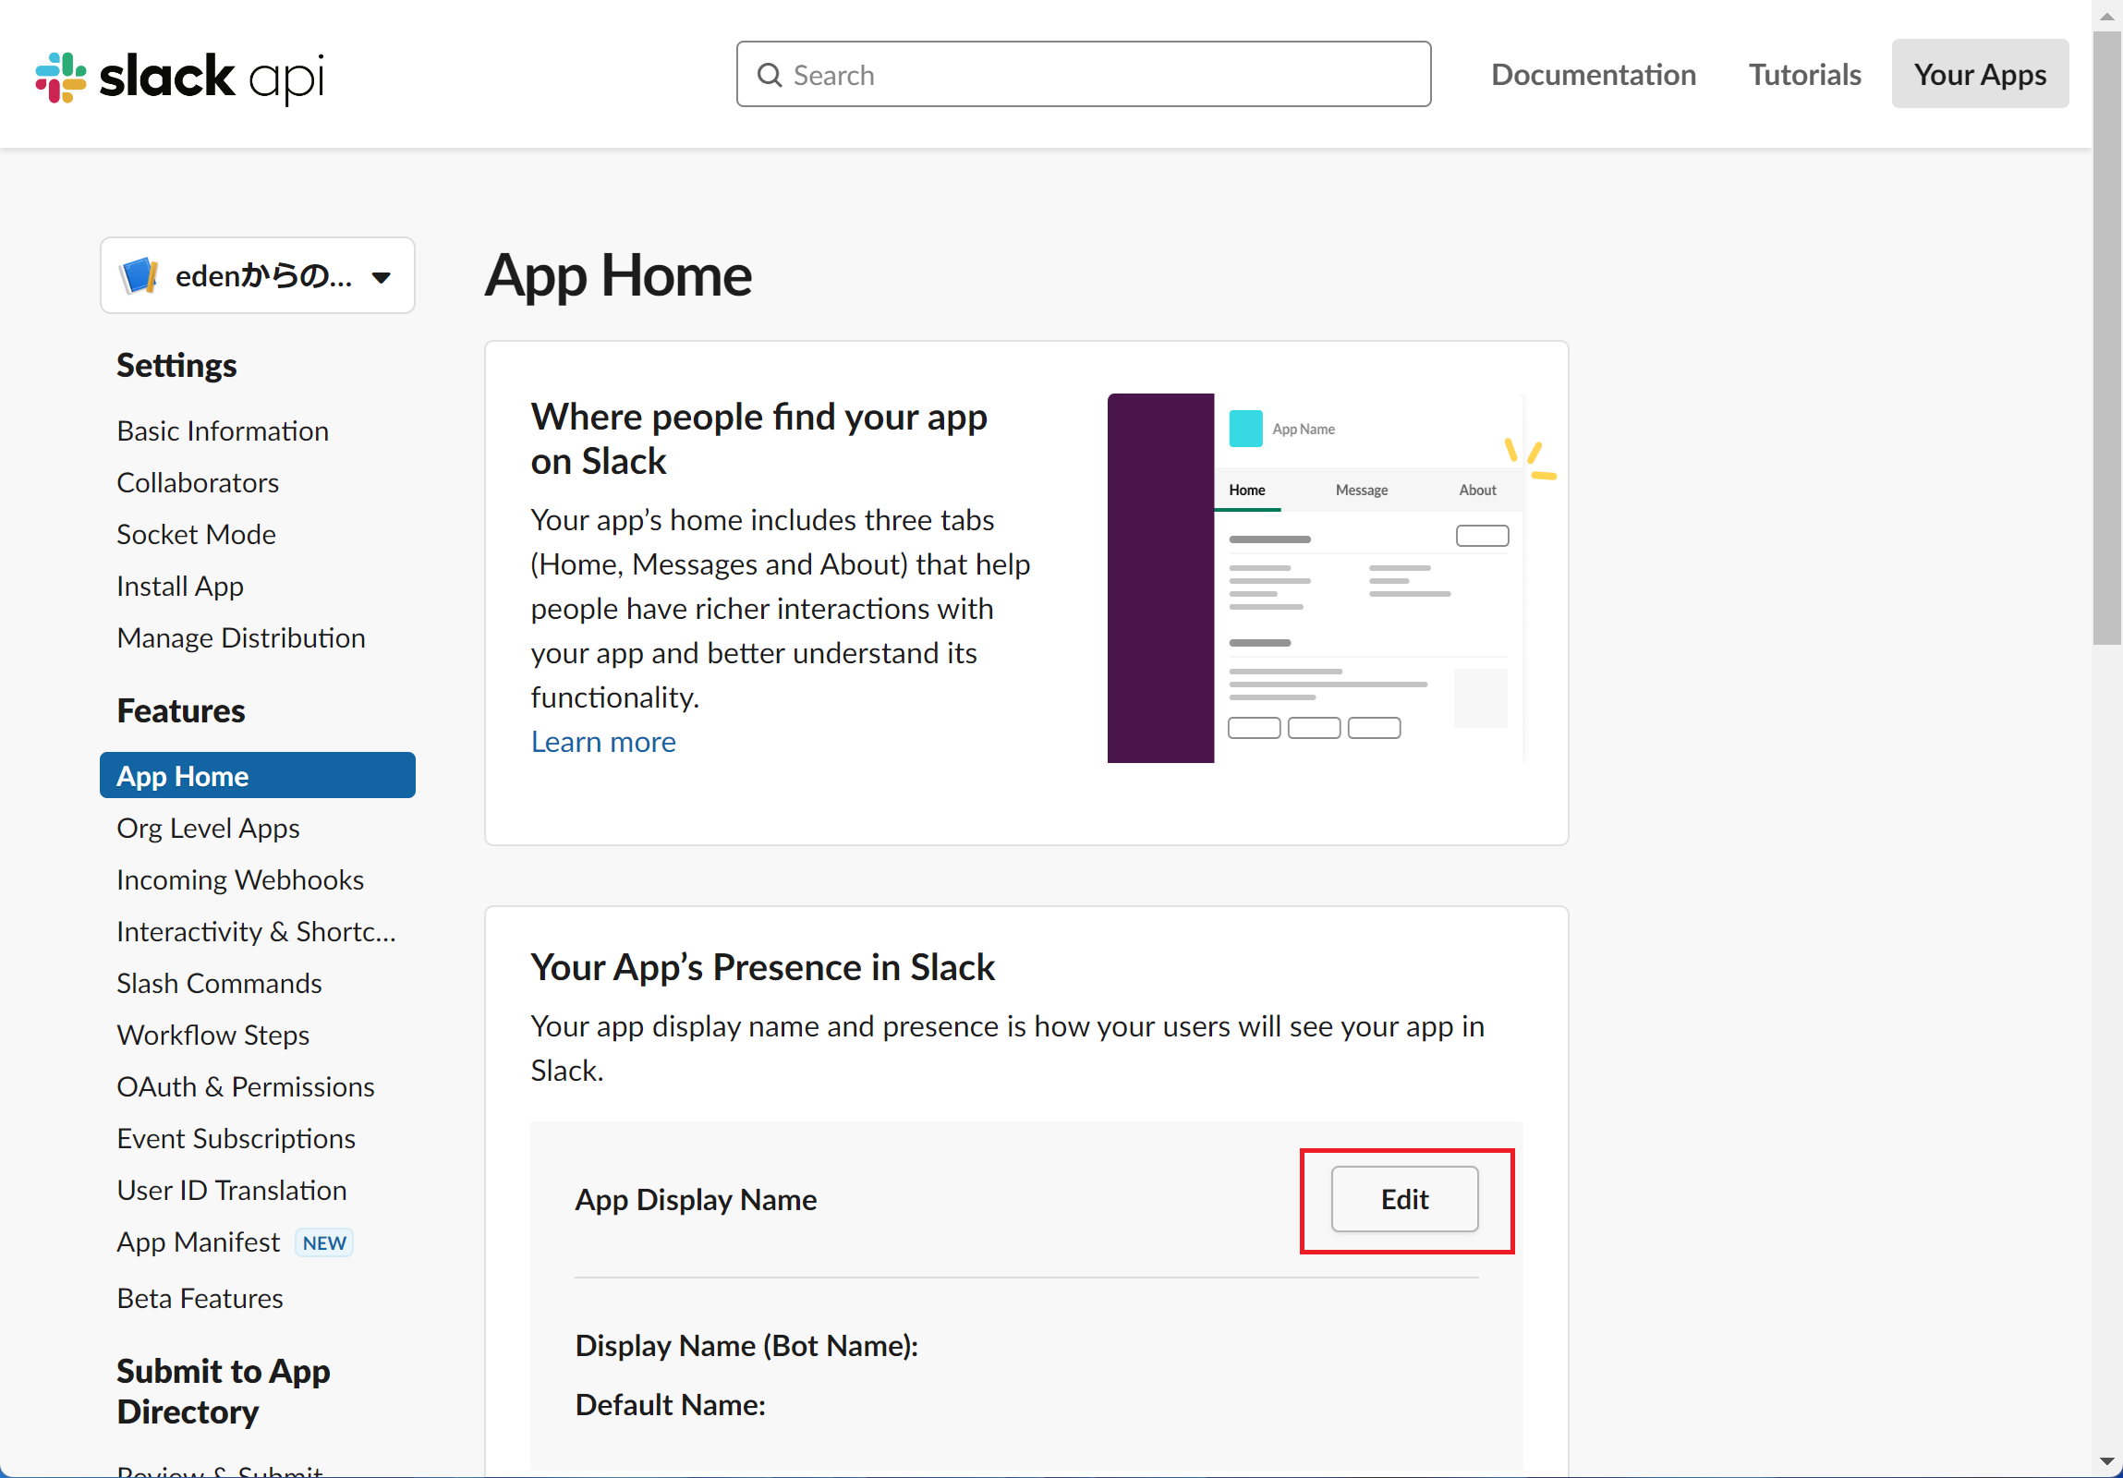2123x1478 pixels.
Task: Open OAuth & Permissions
Action: click(x=246, y=1087)
